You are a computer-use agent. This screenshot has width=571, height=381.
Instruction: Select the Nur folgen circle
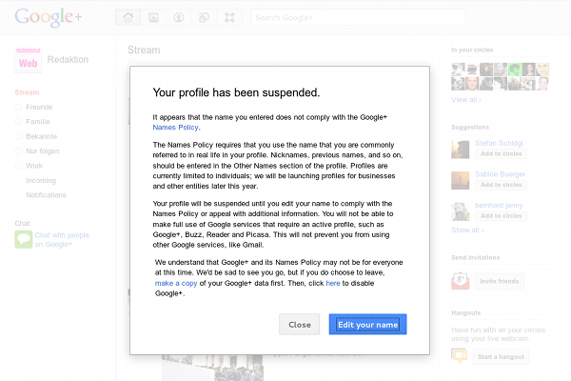point(43,150)
